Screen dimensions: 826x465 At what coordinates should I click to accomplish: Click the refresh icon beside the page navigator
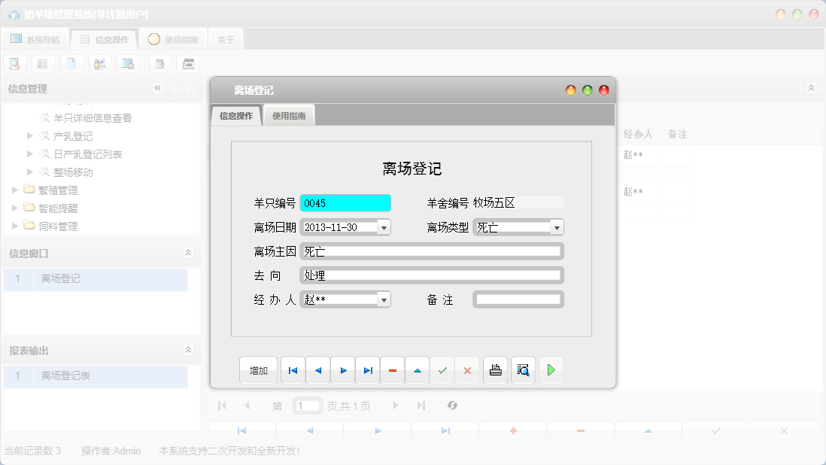452,406
